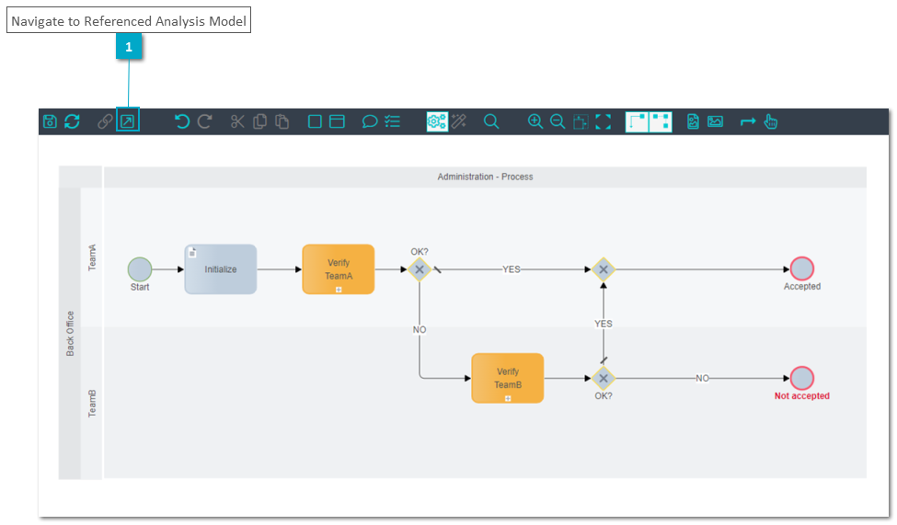
Task: Click the NO label below first gateway
Action: 420,330
